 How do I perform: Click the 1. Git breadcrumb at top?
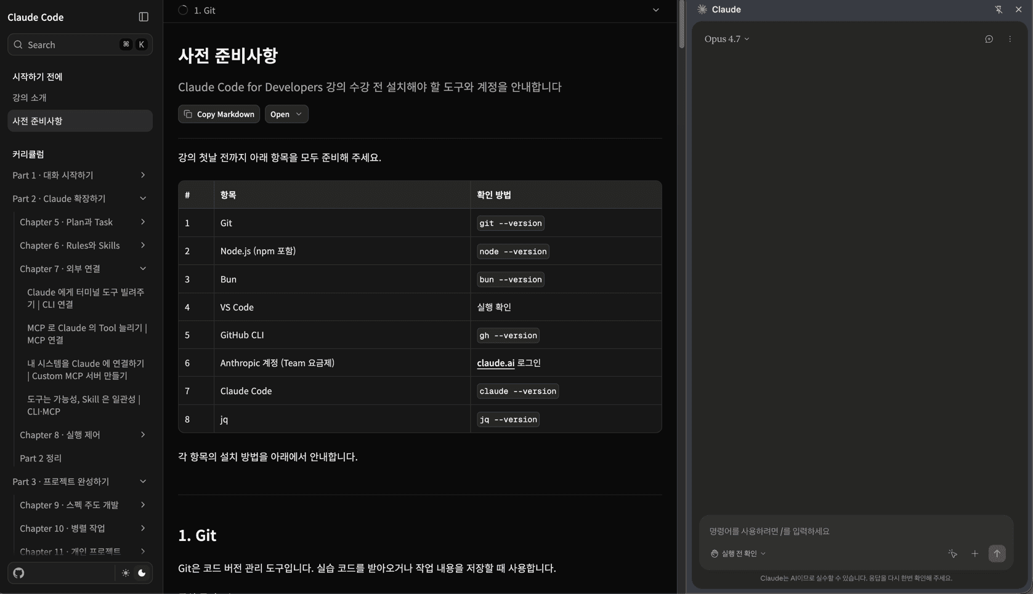tap(205, 10)
